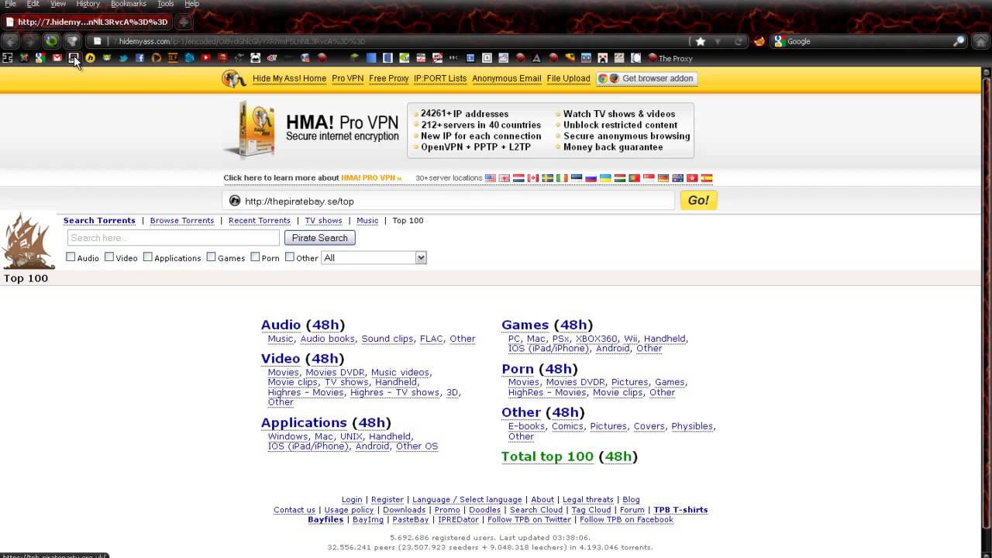The width and height of the screenshot is (992, 558).
Task: Click the magnifier icon in Google search box
Action: pos(959,41)
